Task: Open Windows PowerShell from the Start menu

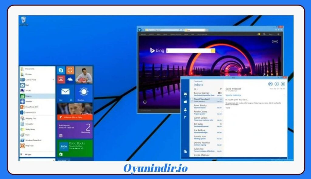Action: (37, 140)
